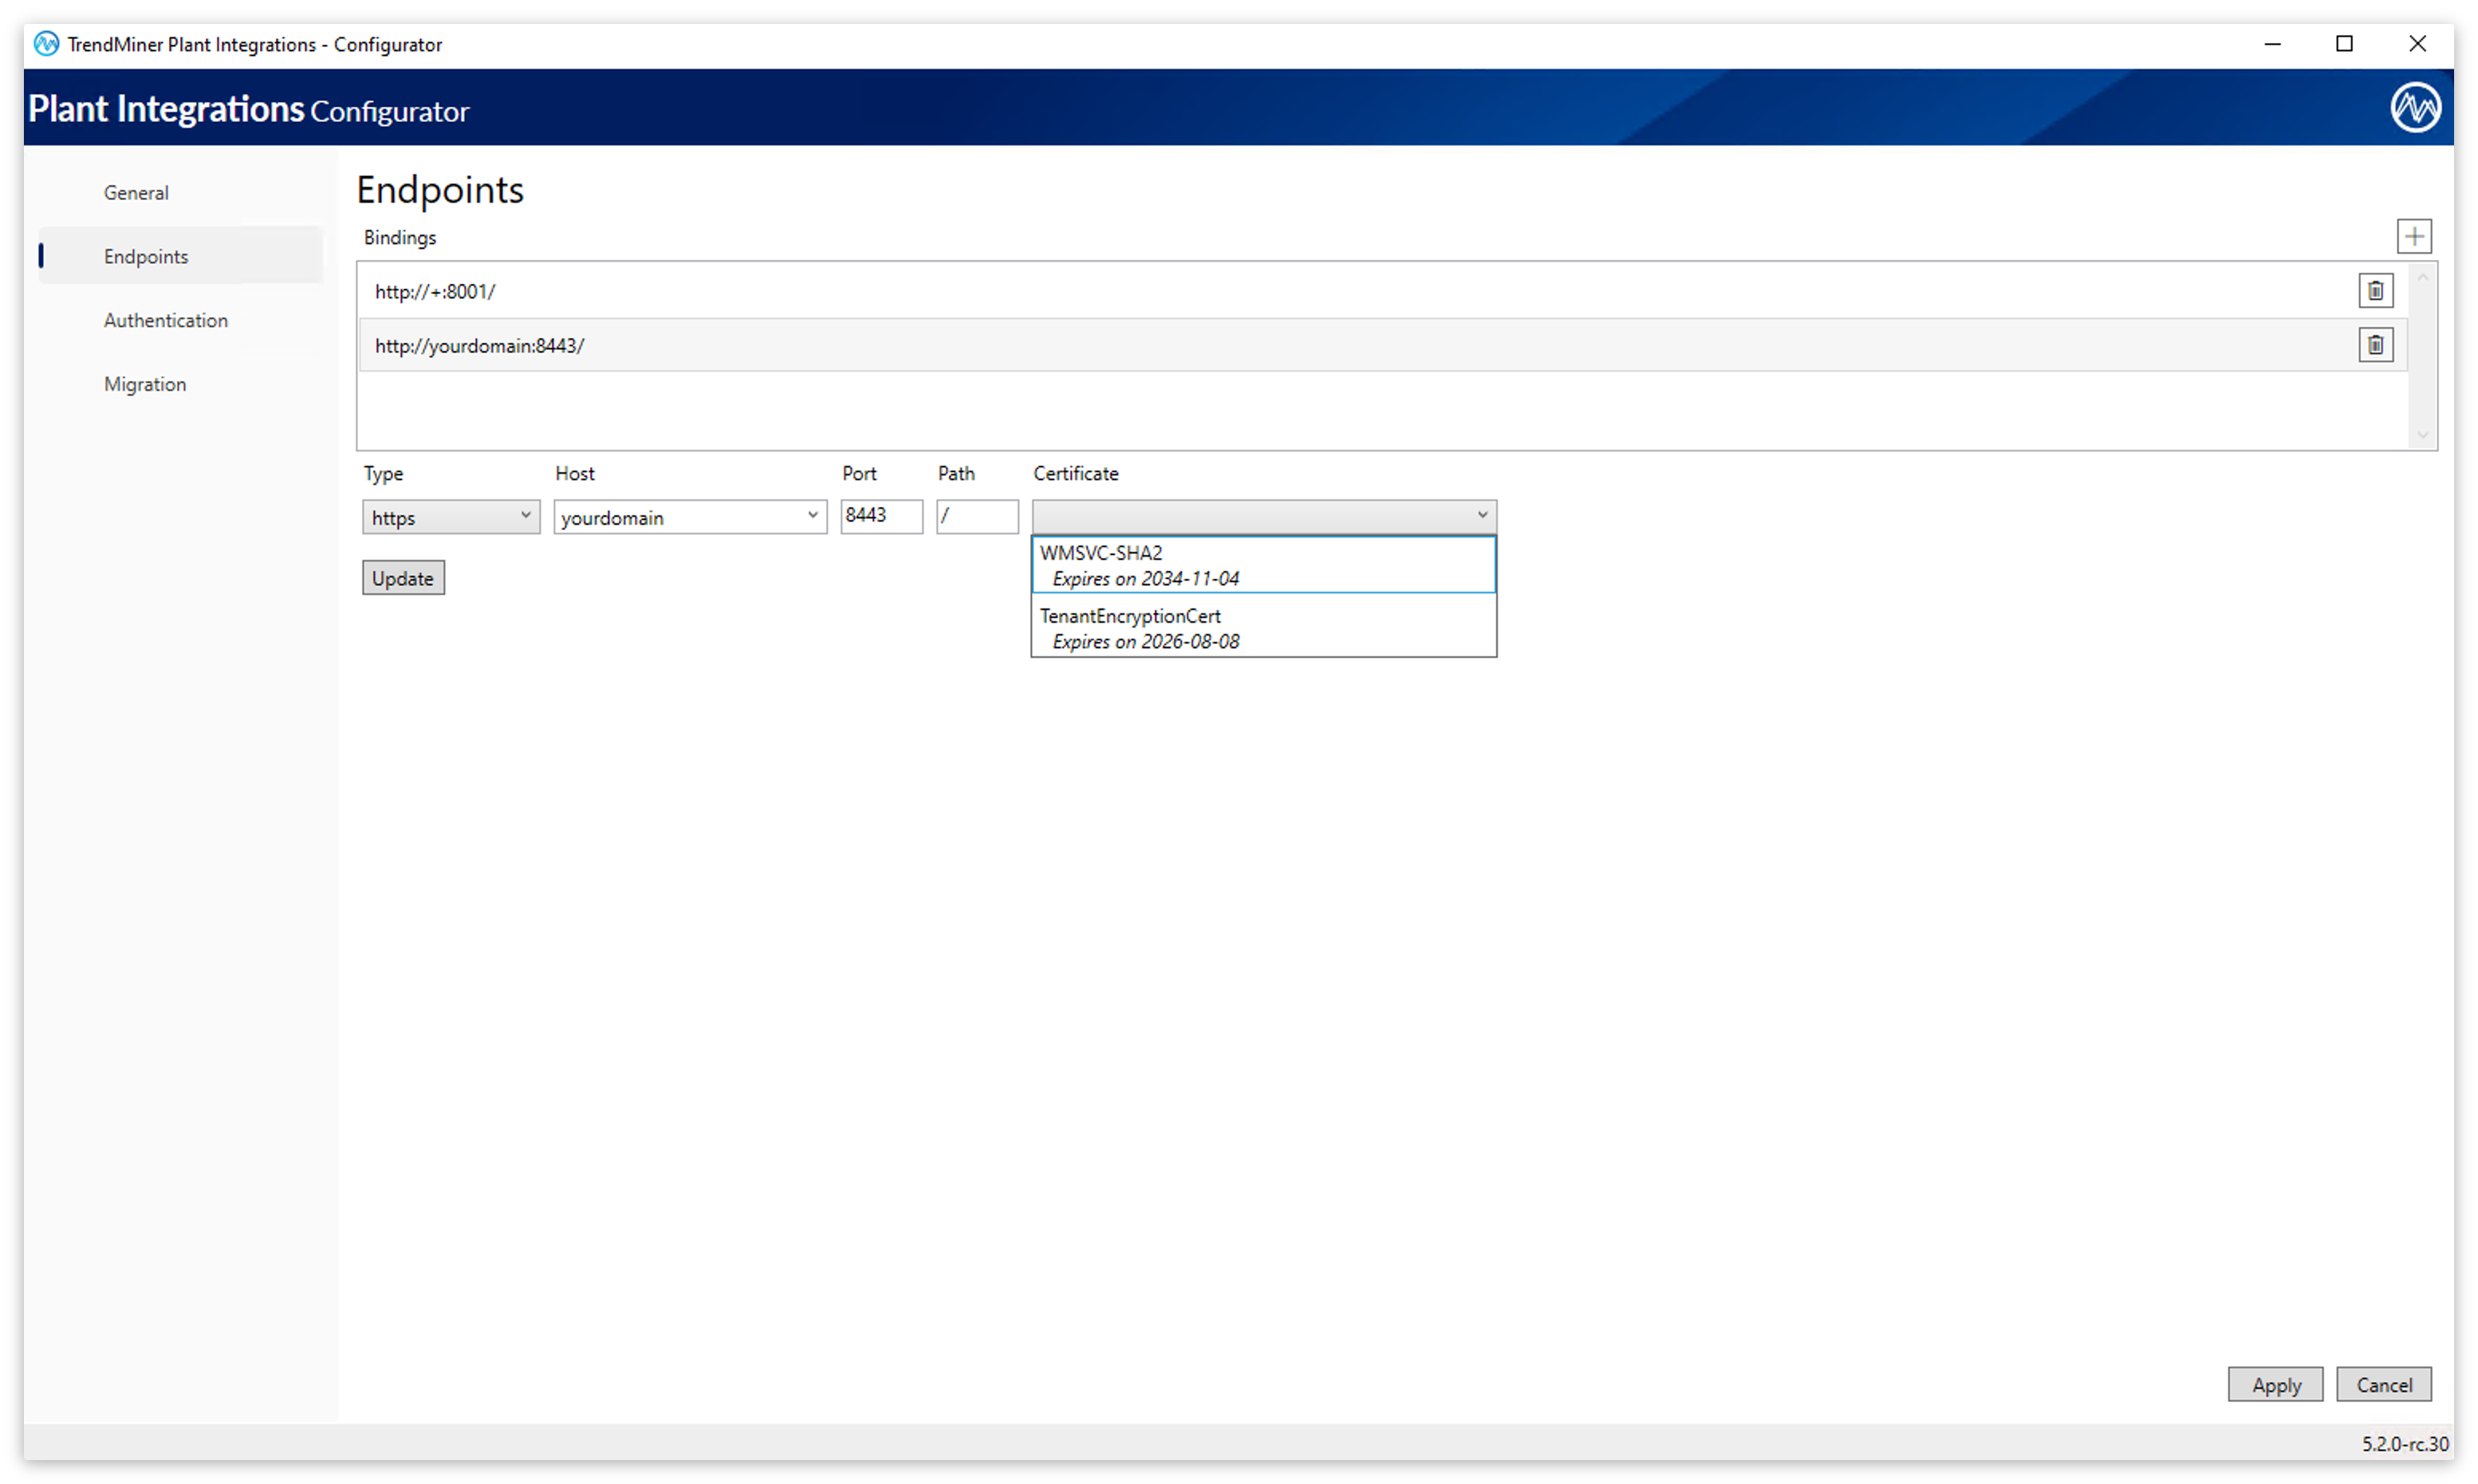Go to the General section
The image size is (2478, 1484).
click(x=136, y=192)
